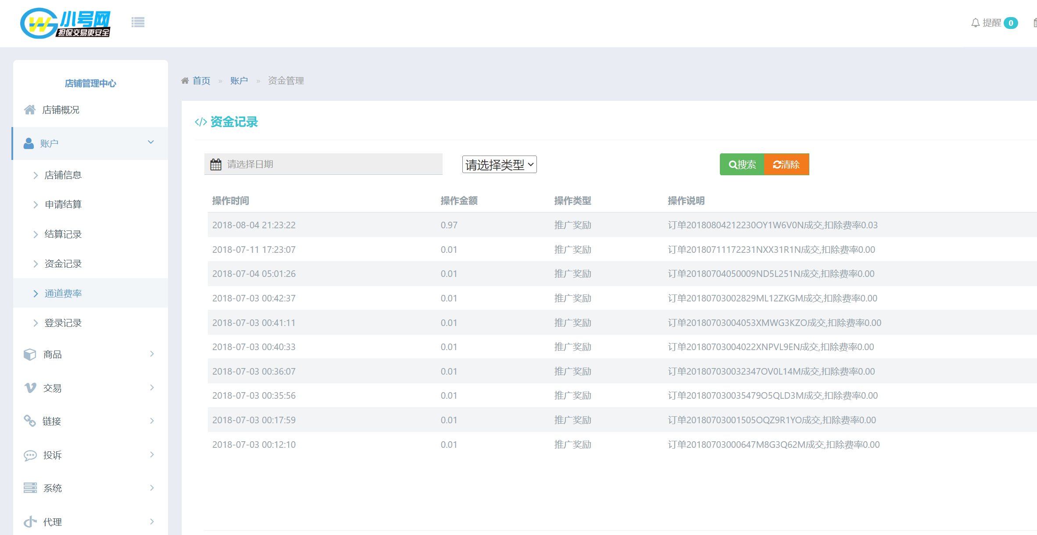The image size is (1037, 535).
Task: Click the bell reminder icon
Action: (x=975, y=23)
